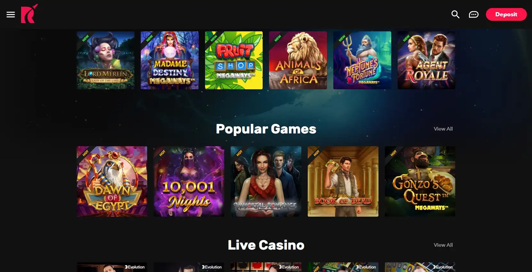Open last Evolution live casino tile
Screen dimensions: 532x272
point(420,267)
